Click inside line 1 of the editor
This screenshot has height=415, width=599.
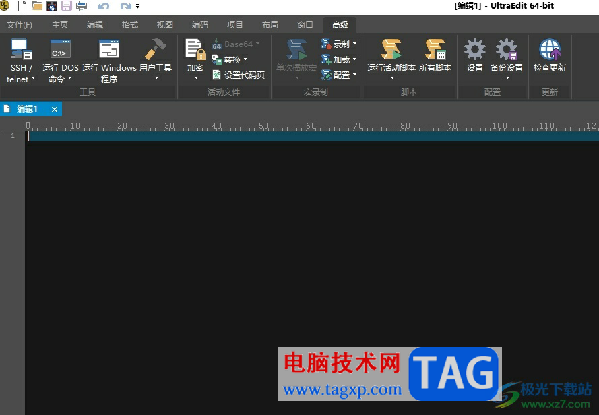(x=313, y=136)
